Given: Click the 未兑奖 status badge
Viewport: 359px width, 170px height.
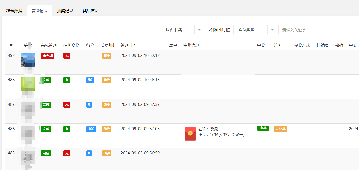Looking at the screenshot, I should pos(280,129).
